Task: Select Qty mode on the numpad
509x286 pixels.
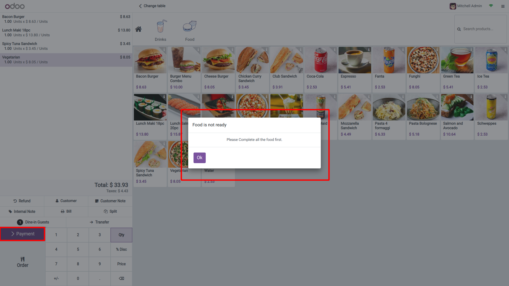Action: coord(121,235)
